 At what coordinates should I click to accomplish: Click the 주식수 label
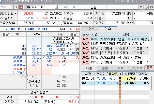(x=68, y=23)
